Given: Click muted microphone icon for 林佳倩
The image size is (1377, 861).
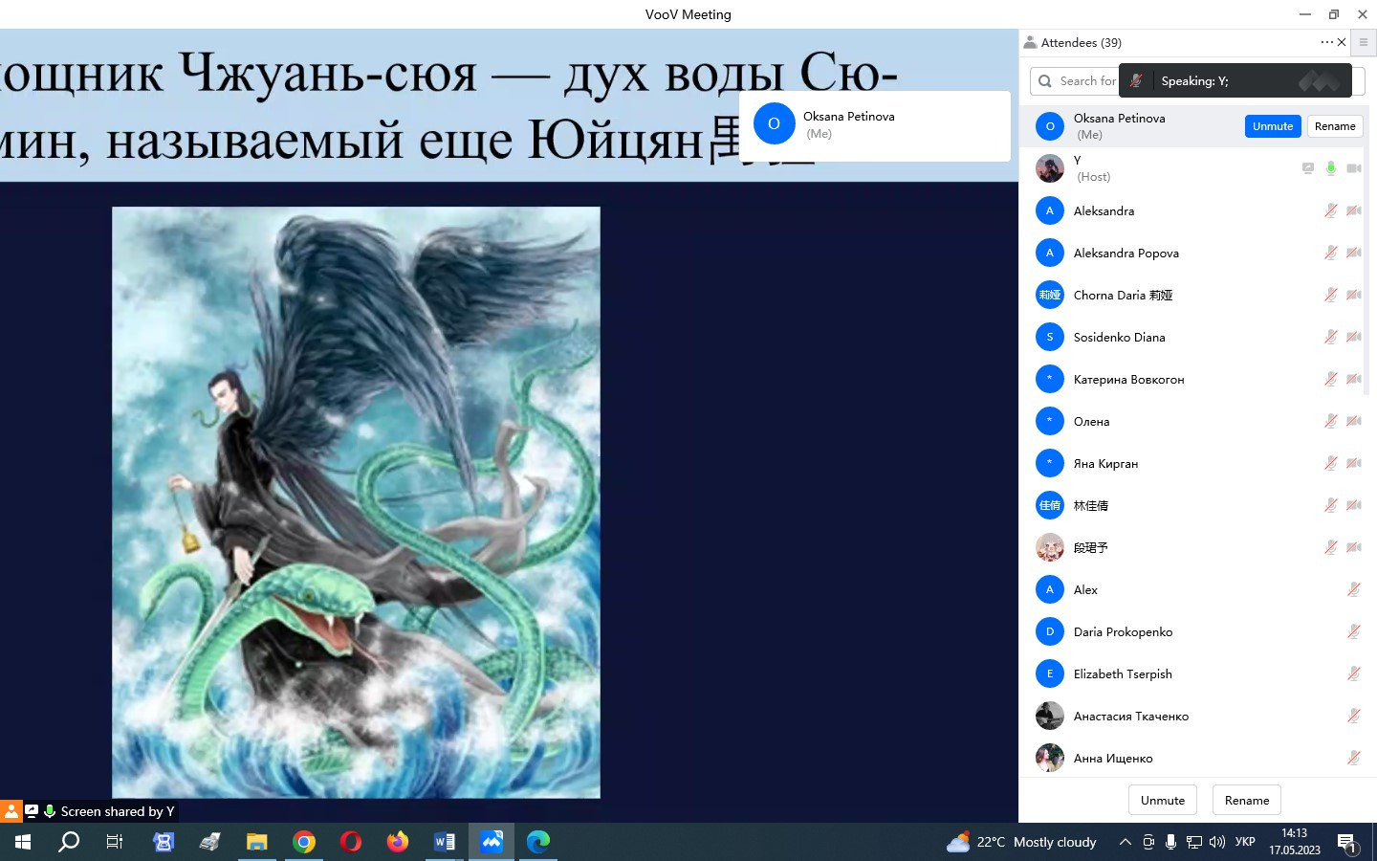Looking at the screenshot, I should [x=1330, y=505].
